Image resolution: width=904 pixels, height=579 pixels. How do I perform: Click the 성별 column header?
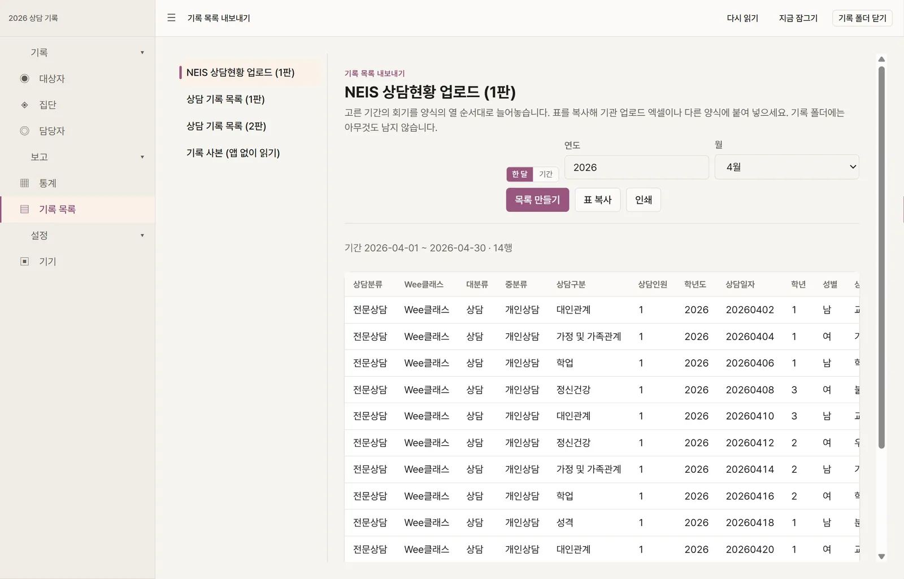click(830, 284)
